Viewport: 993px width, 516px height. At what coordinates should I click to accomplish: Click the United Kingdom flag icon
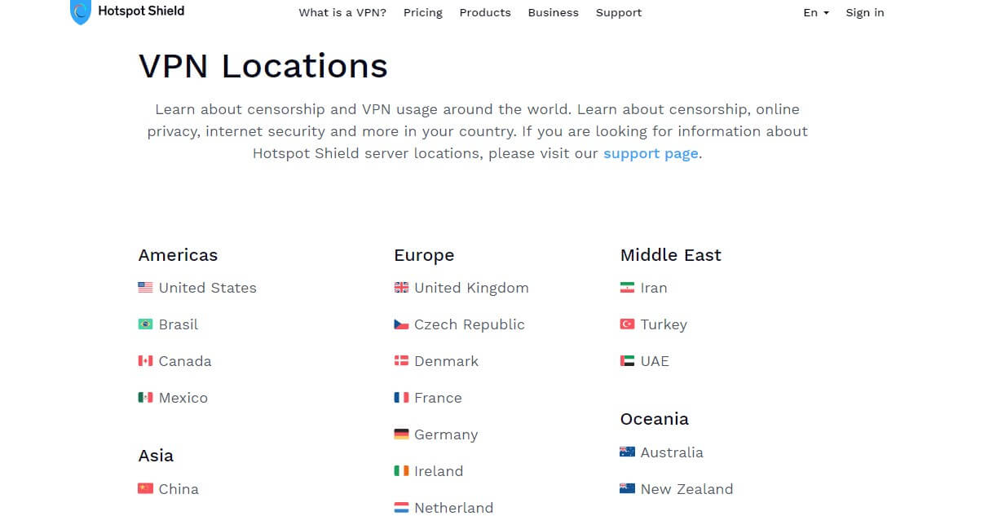click(401, 288)
